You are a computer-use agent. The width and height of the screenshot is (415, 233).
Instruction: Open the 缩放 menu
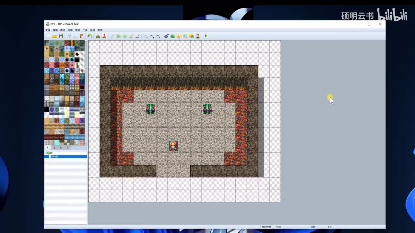click(x=77, y=30)
